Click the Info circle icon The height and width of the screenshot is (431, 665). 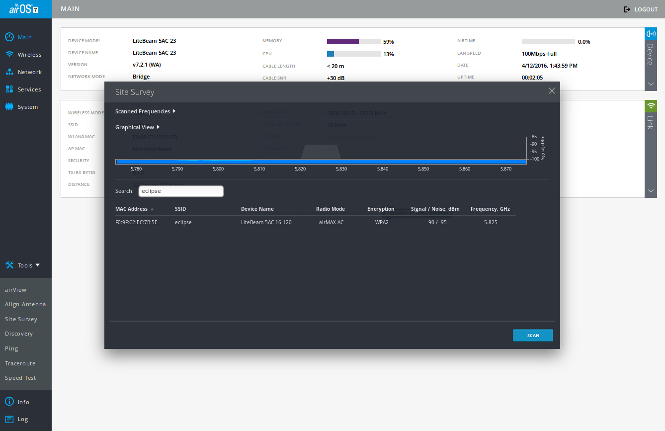9,402
